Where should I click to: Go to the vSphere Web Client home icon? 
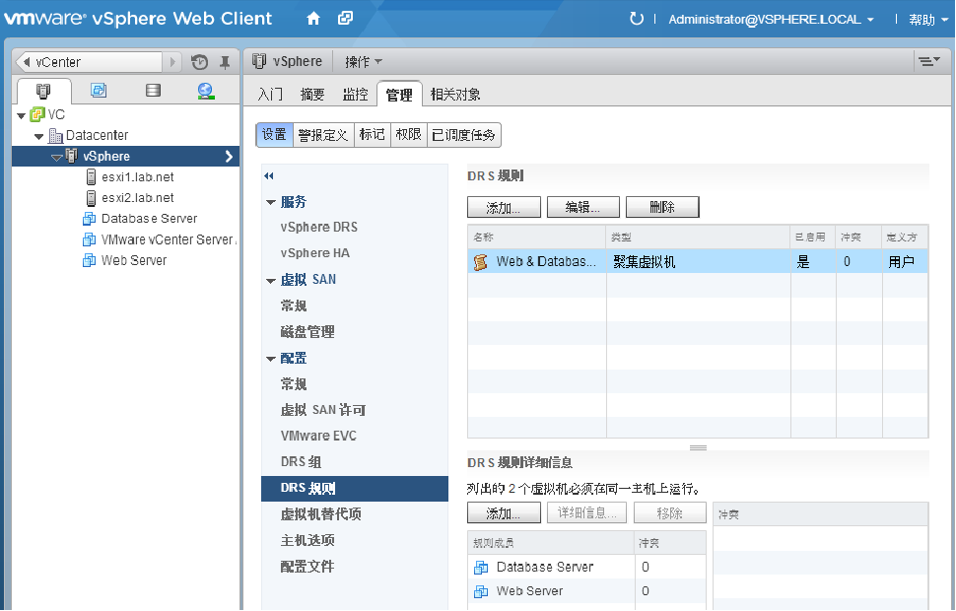(x=313, y=19)
